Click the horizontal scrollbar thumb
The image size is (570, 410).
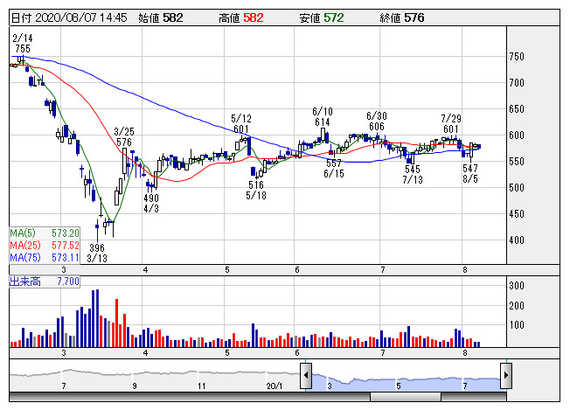406,397
